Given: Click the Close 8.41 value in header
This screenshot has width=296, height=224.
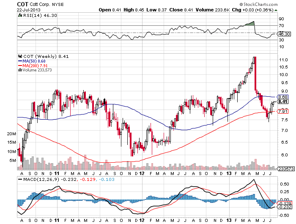Looking at the screenshot, I should 181,10.
